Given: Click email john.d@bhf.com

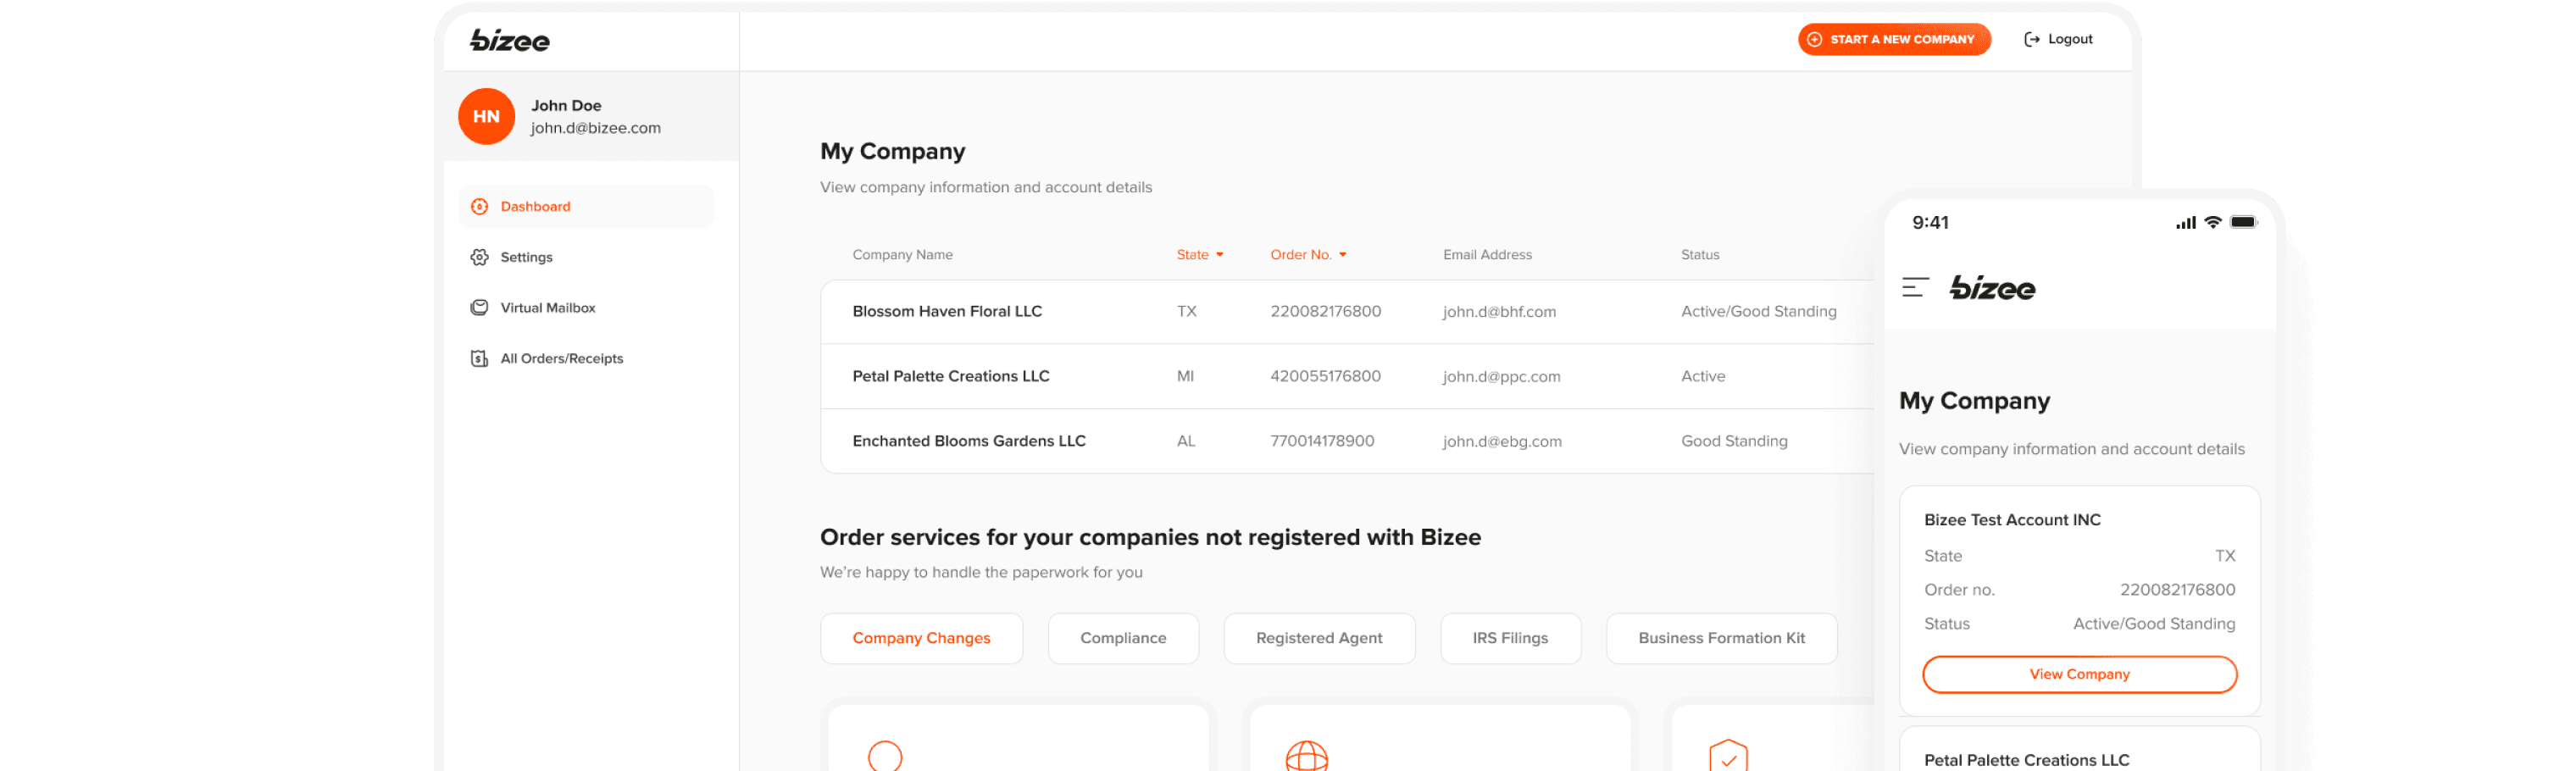Looking at the screenshot, I should point(1499,312).
